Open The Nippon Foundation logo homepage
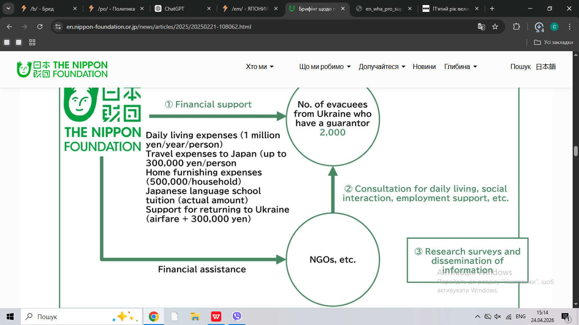 pyautogui.click(x=62, y=69)
